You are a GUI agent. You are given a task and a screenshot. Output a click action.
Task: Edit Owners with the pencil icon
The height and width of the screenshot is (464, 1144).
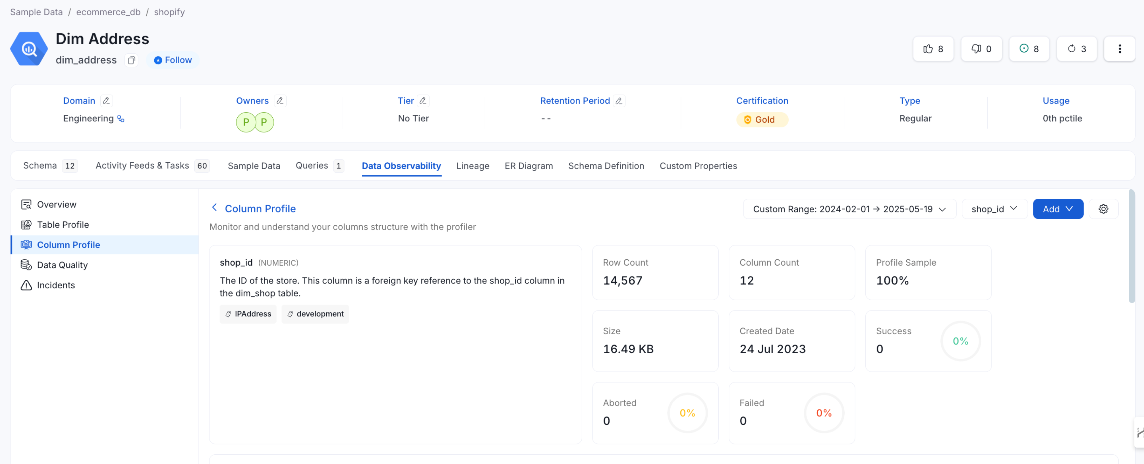(x=280, y=100)
